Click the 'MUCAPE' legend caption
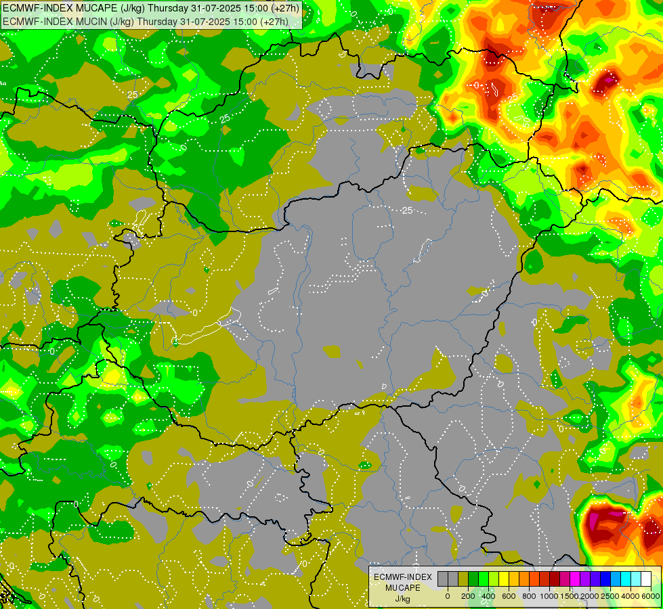Viewport: 663px width, 609px height. coord(403,588)
